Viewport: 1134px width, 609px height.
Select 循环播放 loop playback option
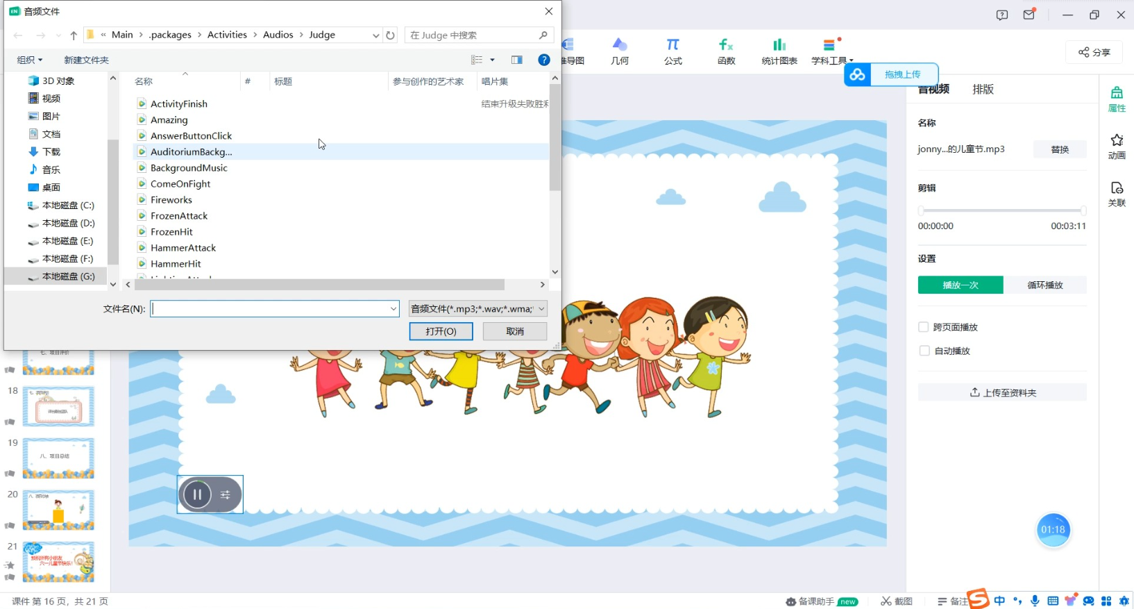click(x=1045, y=285)
